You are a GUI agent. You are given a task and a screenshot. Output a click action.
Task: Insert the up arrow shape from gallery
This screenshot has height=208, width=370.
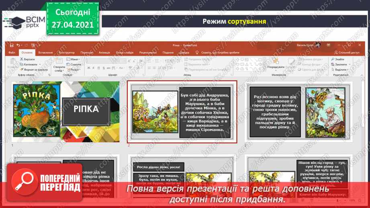237,60
